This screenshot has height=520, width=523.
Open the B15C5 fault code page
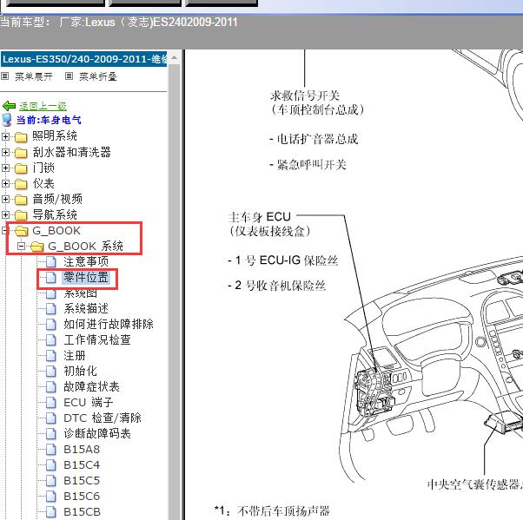pyautogui.click(x=82, y=481)
